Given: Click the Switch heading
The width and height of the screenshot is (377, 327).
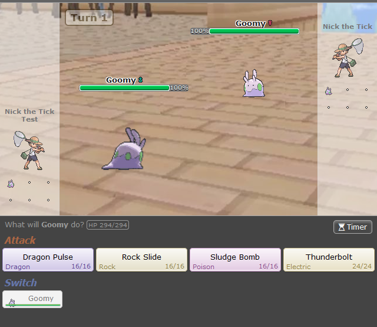Looking at the screenshot, I should [x=21, y=283].
